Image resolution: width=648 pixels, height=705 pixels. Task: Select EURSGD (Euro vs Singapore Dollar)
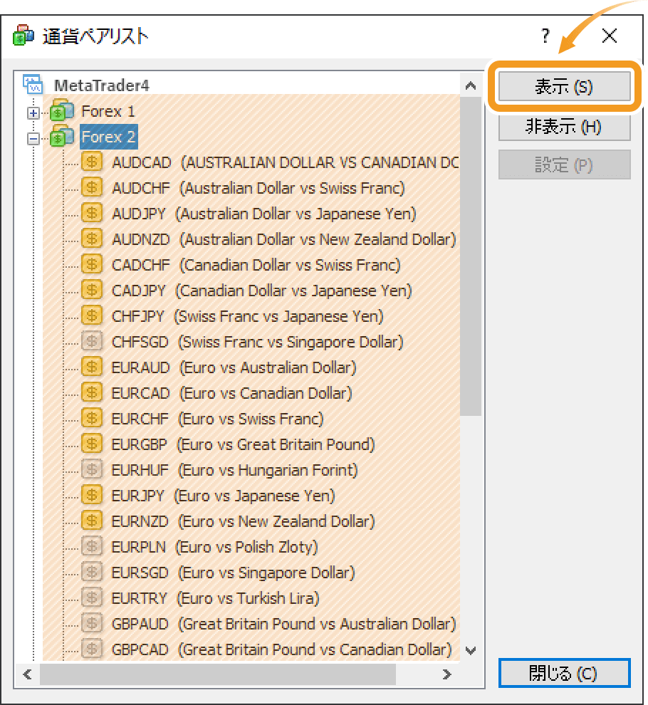tap(234, 573)
